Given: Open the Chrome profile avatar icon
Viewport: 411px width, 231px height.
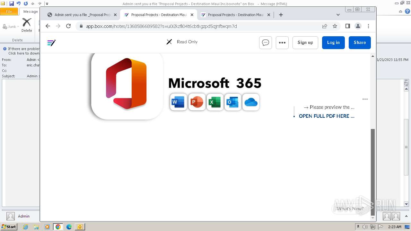Looking at the screenshot, I should pos(358,26).
